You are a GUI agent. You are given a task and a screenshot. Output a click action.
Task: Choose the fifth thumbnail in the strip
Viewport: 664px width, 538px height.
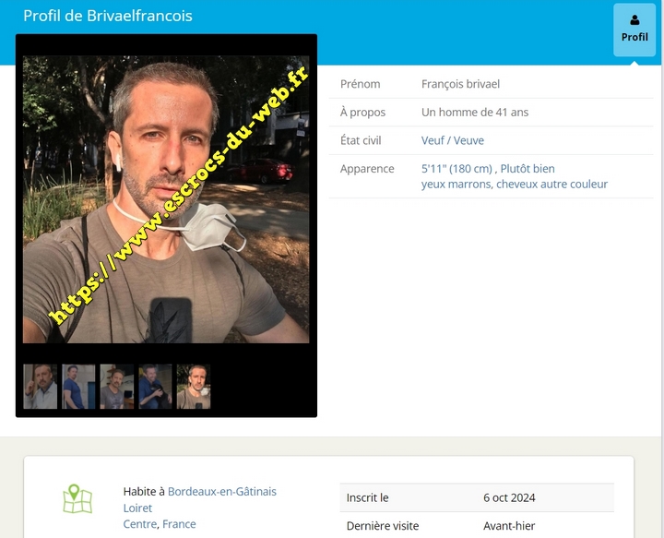pos(194,387)
